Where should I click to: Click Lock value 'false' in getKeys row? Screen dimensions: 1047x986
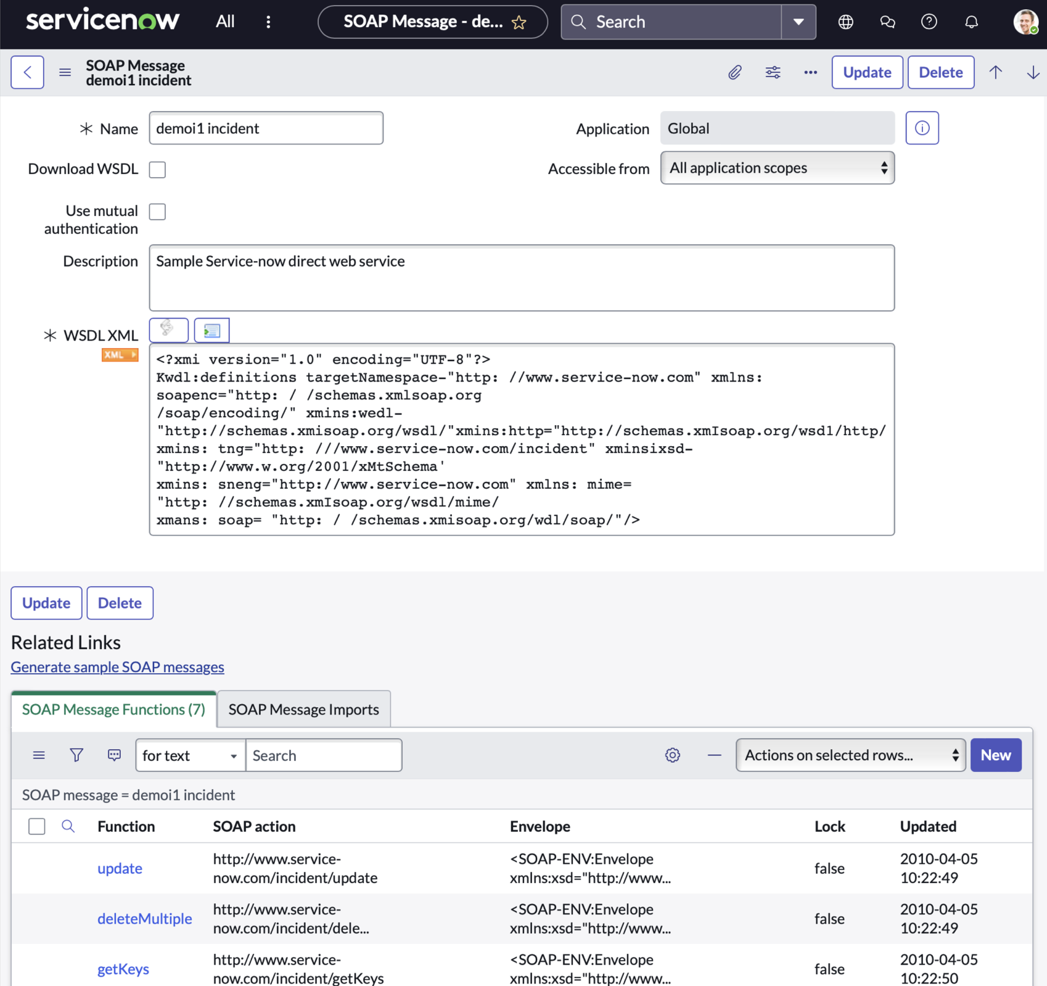(829, 969)
